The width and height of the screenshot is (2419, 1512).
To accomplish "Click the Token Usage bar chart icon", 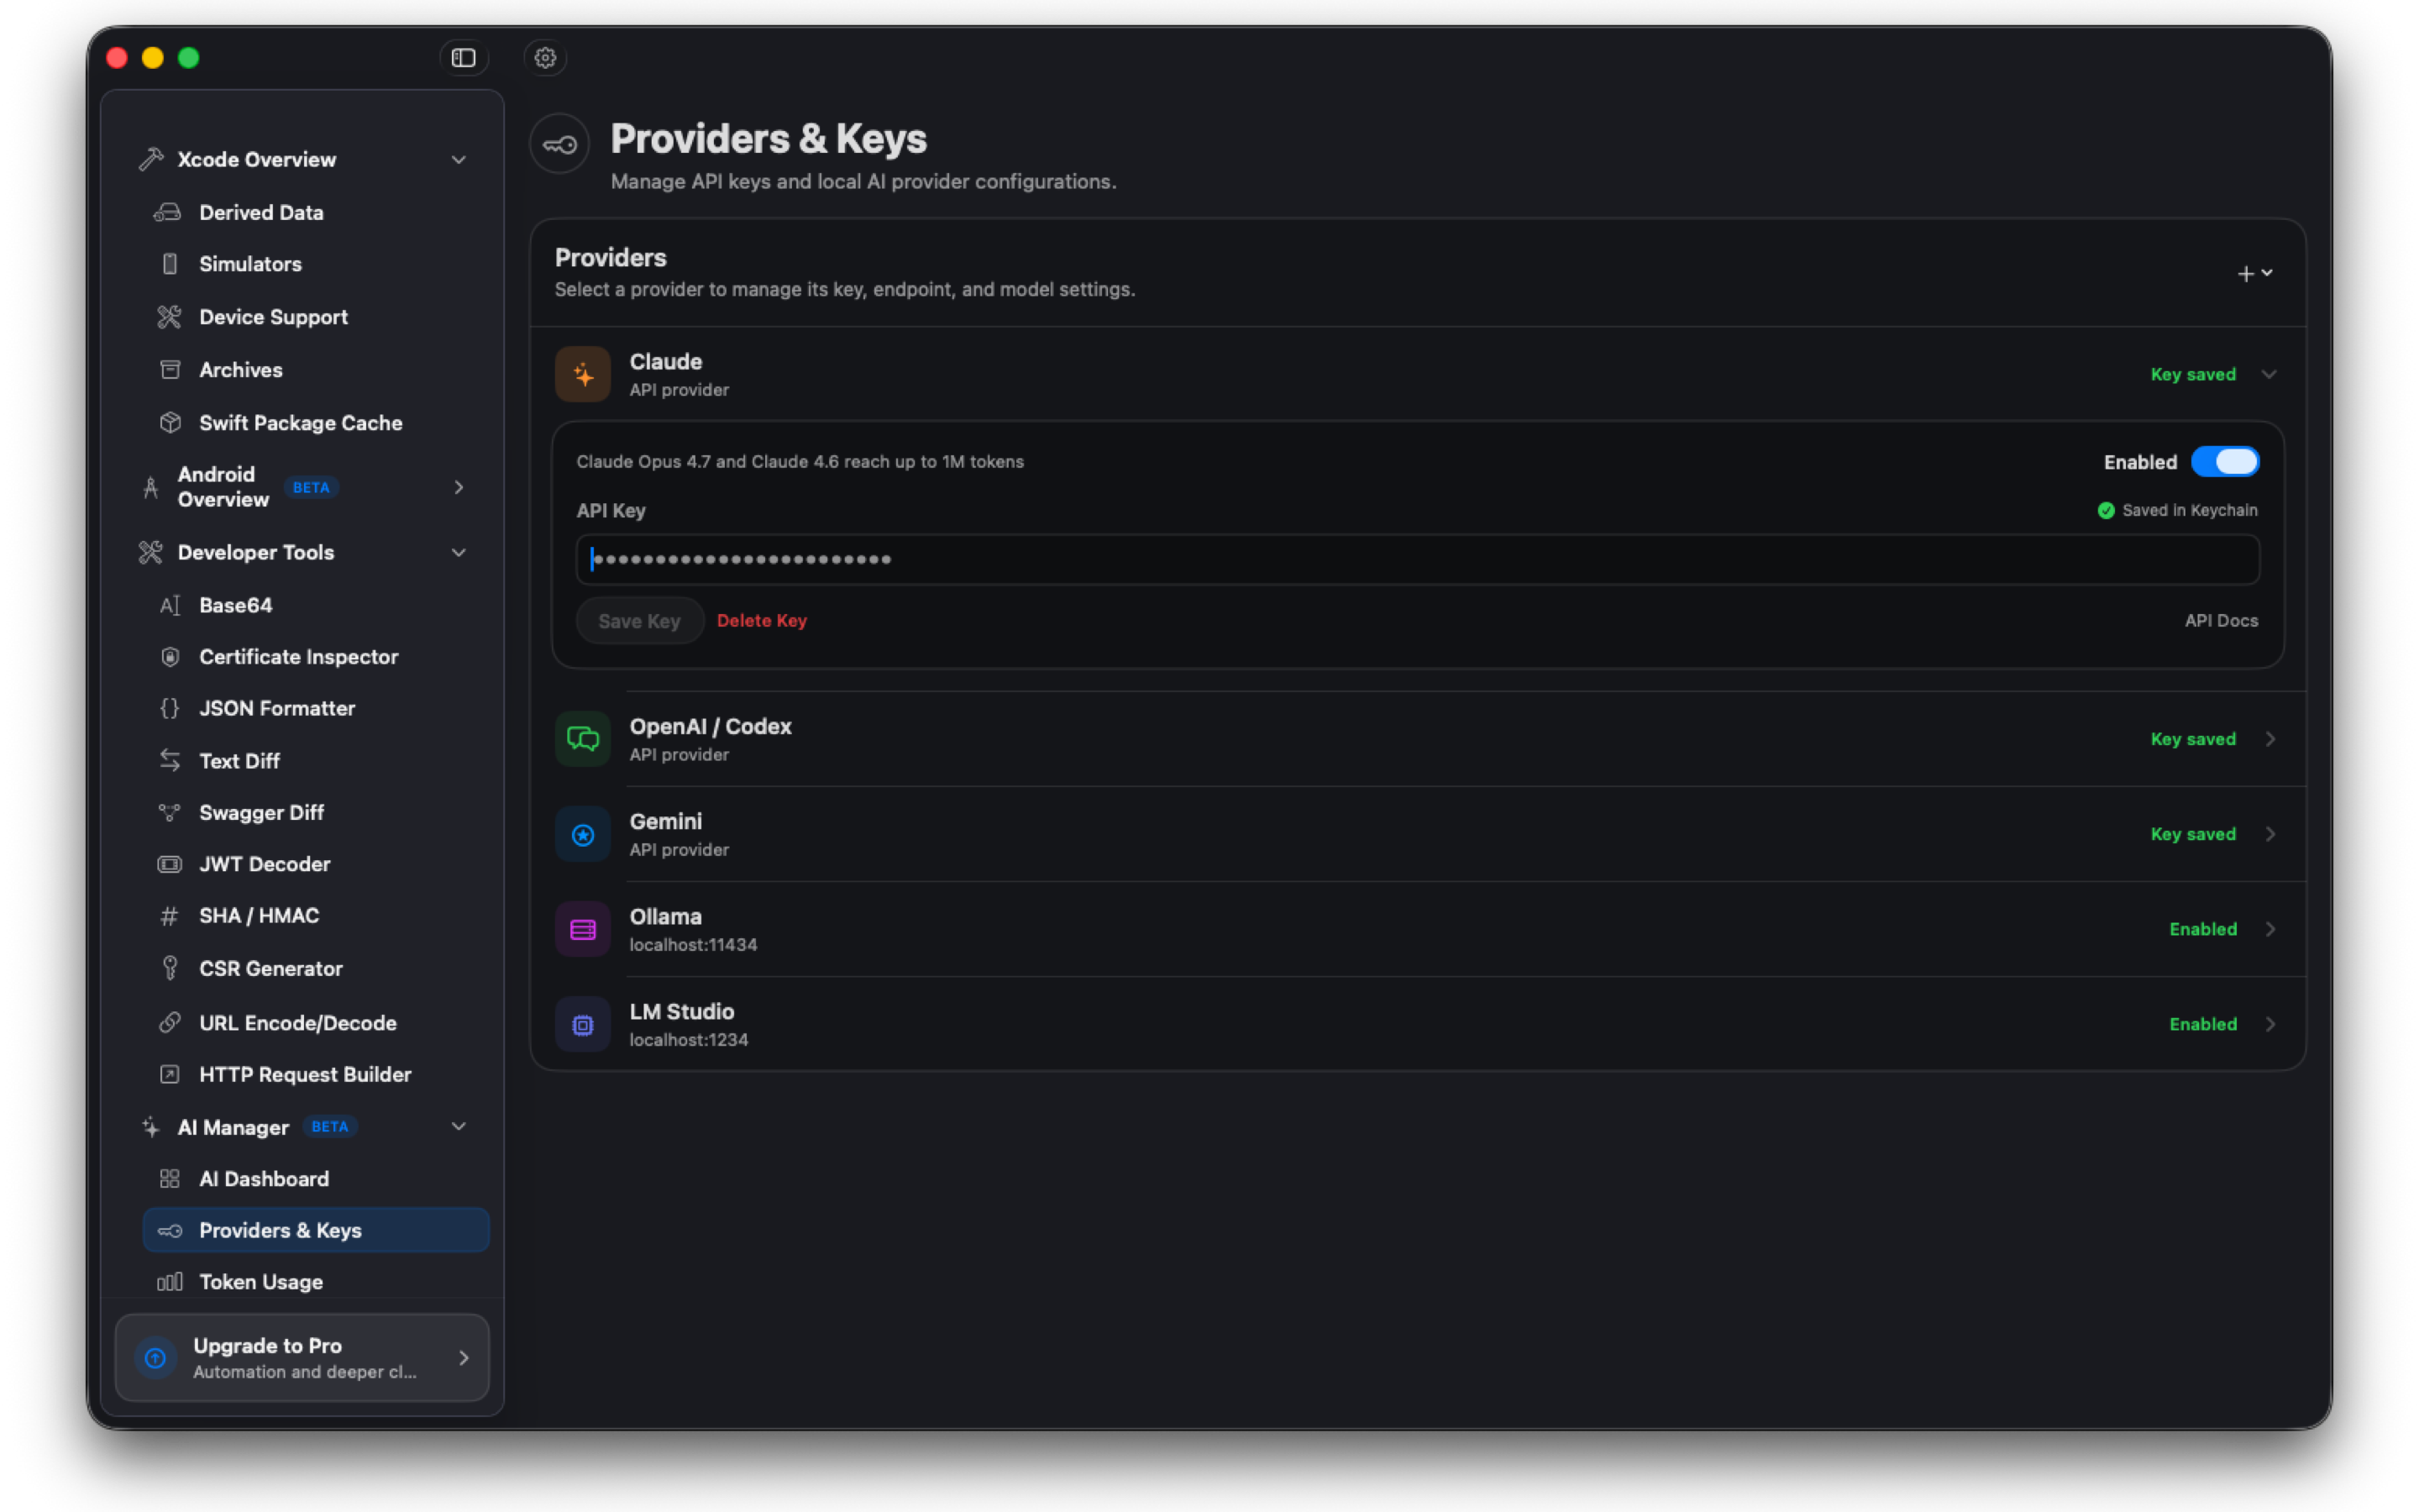I will coord(170,1282).
